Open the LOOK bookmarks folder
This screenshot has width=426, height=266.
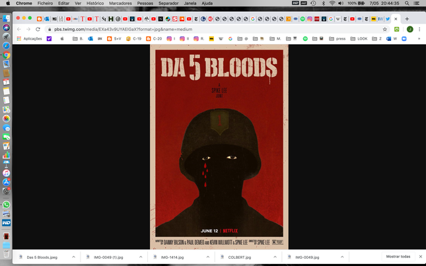click(359, 39)
